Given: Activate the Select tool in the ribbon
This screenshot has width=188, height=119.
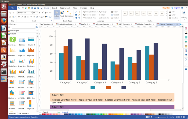Looking at the screenshot, I should [x=57, y=14].
